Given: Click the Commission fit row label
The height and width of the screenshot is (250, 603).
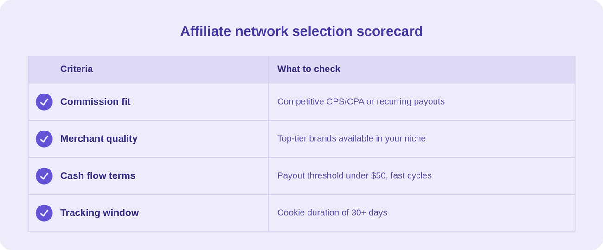Looking at the screenshot, I should pos(96,101).
